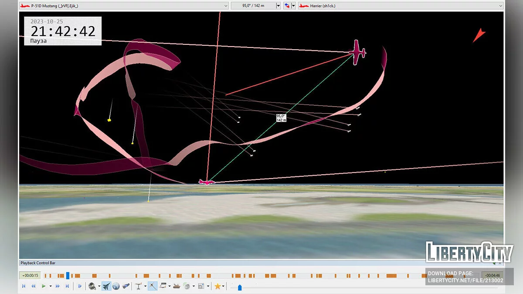Screen dimensions: 523x294
Task: Click the Пауза status label
Action: click(x=38, y=41)
